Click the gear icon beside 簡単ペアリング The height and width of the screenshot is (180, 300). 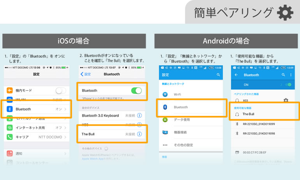(285, 12)
